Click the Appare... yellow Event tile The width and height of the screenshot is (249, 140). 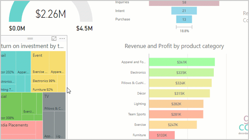pos(57,63)
